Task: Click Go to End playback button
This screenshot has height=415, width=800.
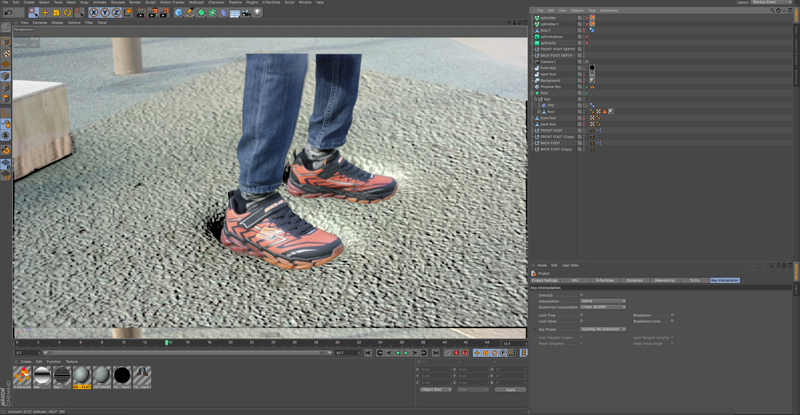Action: click(435, 353)
